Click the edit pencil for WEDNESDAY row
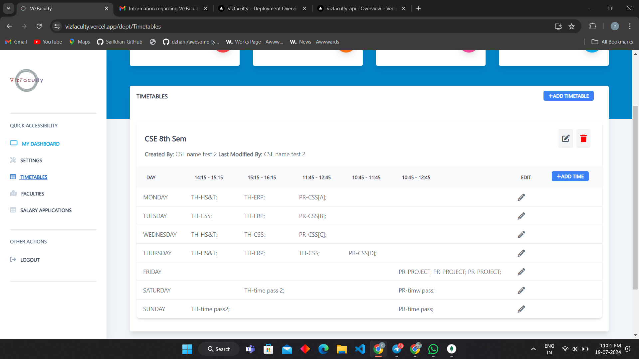 tap(521, 235)
